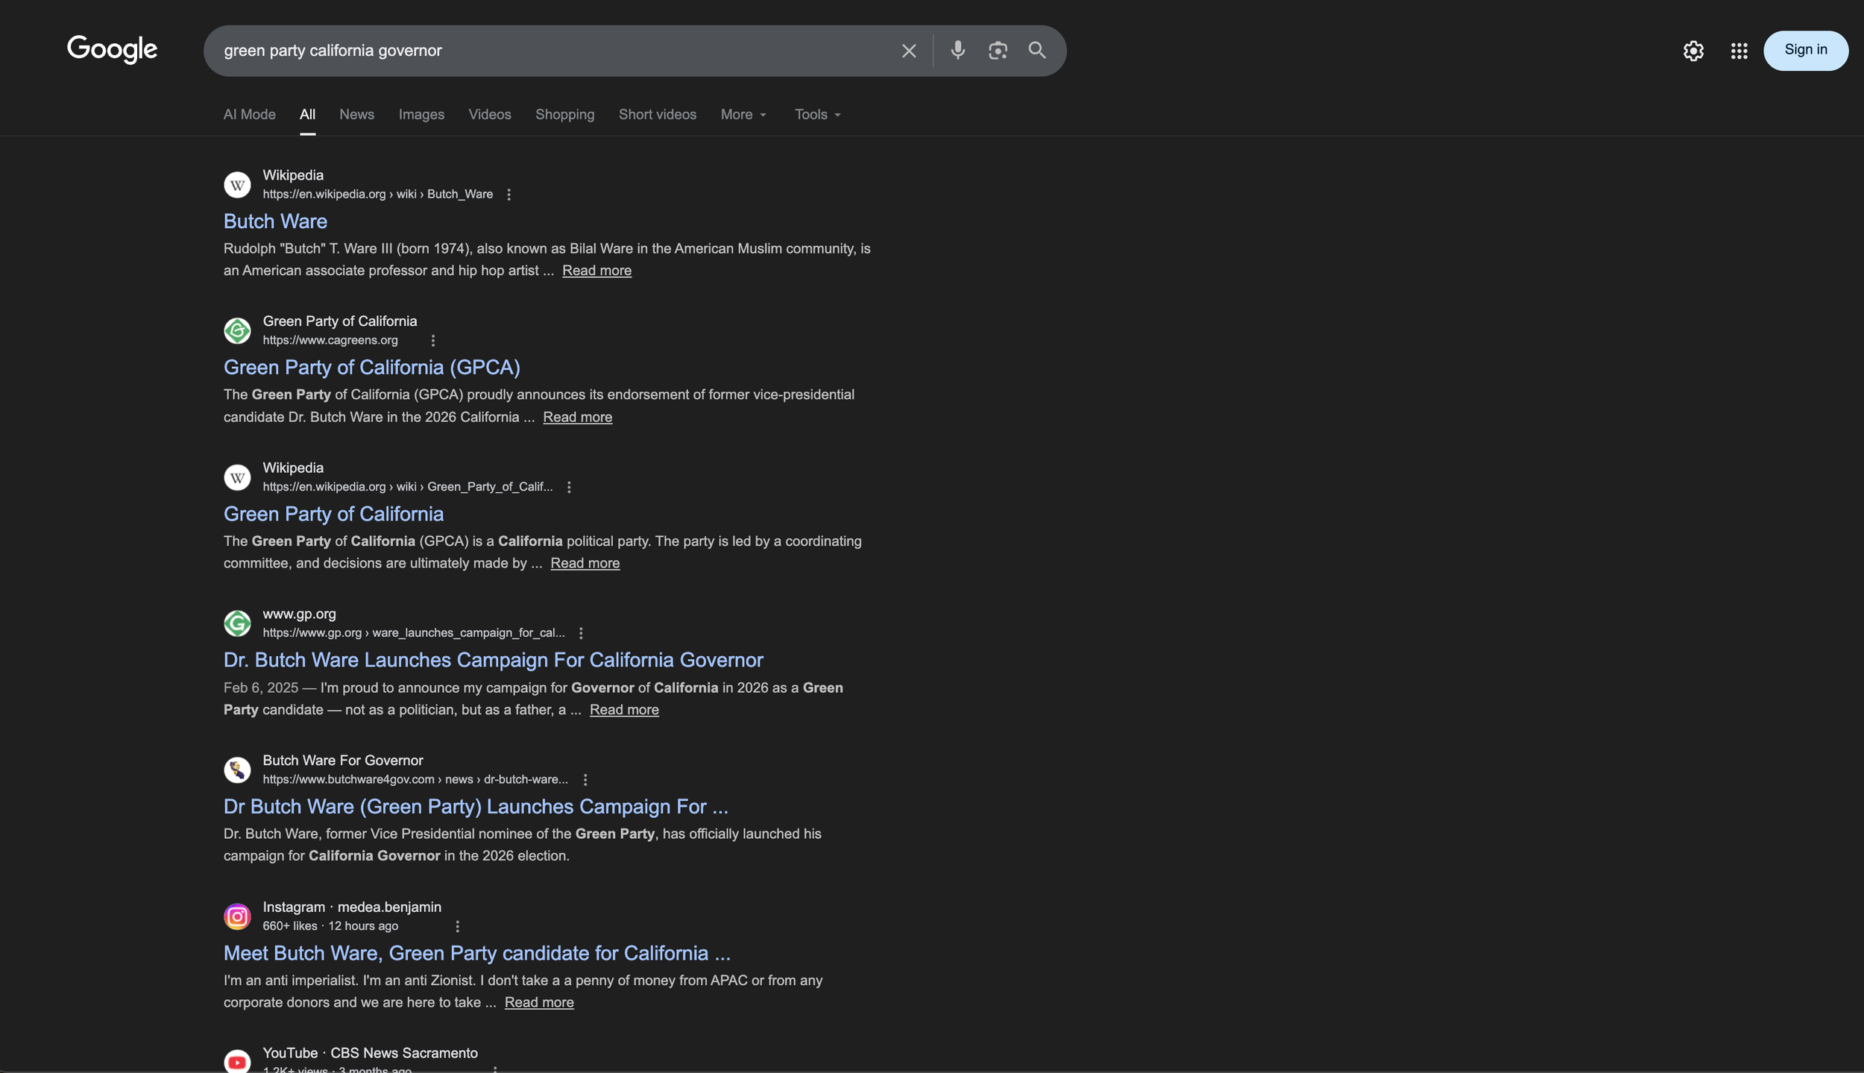Open Dr. Butch Ware Launches Campaign link
This screenshot has width=1864, height=1073.
click(493, 661)
